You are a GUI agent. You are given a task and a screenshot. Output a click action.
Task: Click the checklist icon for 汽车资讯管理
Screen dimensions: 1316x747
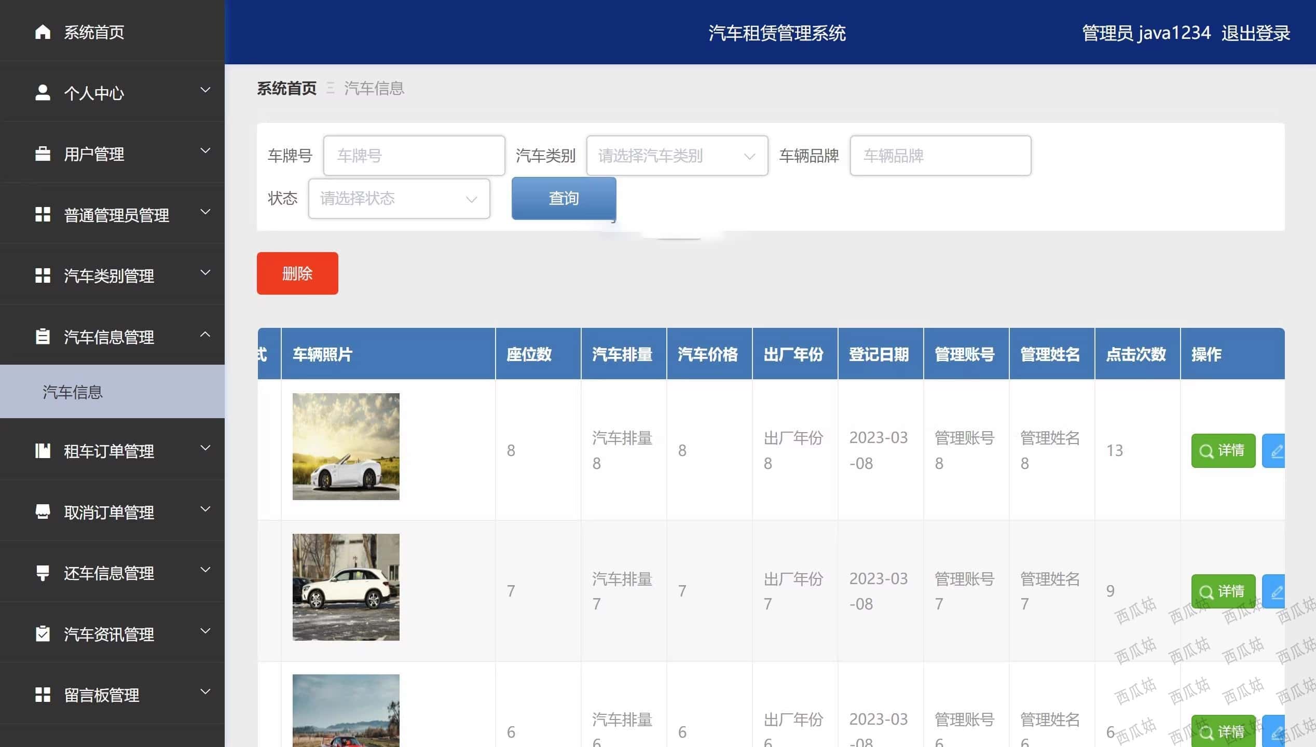pyautogui.click(x=43, y=633)
